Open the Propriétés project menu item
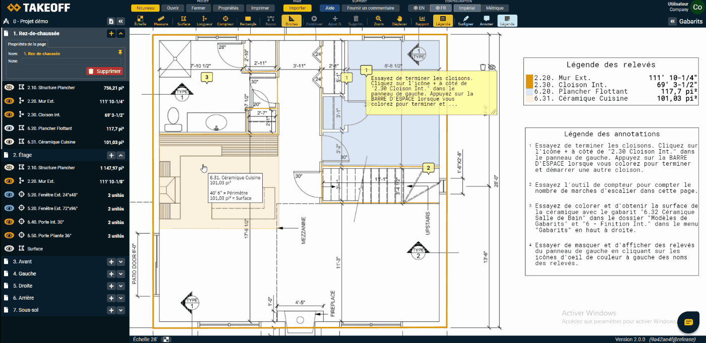Viewport: 706px width, 343px height. click(x=228, y=8)
